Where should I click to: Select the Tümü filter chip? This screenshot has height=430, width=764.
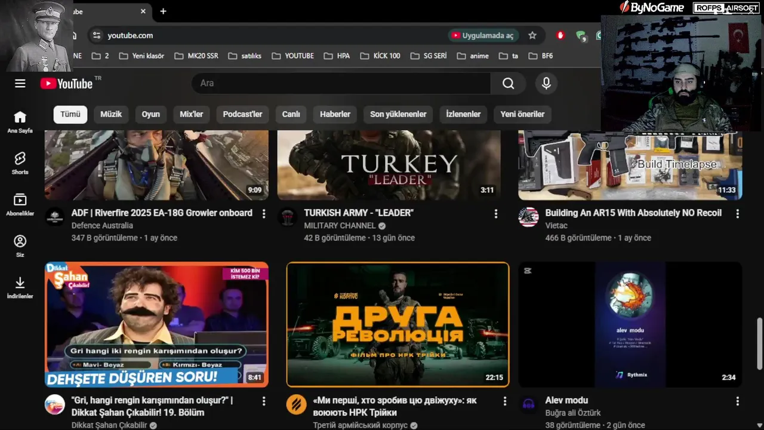[70, 114]
